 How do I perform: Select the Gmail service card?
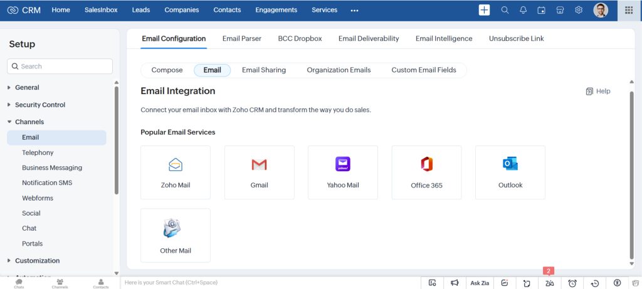[x=259, y=172]
